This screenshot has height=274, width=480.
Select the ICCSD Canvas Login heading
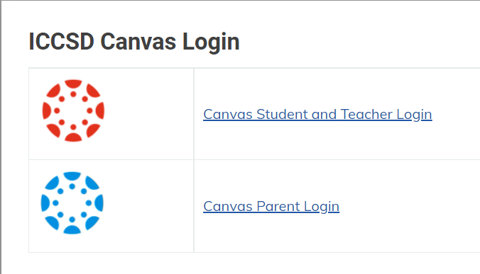coord(134,42)
